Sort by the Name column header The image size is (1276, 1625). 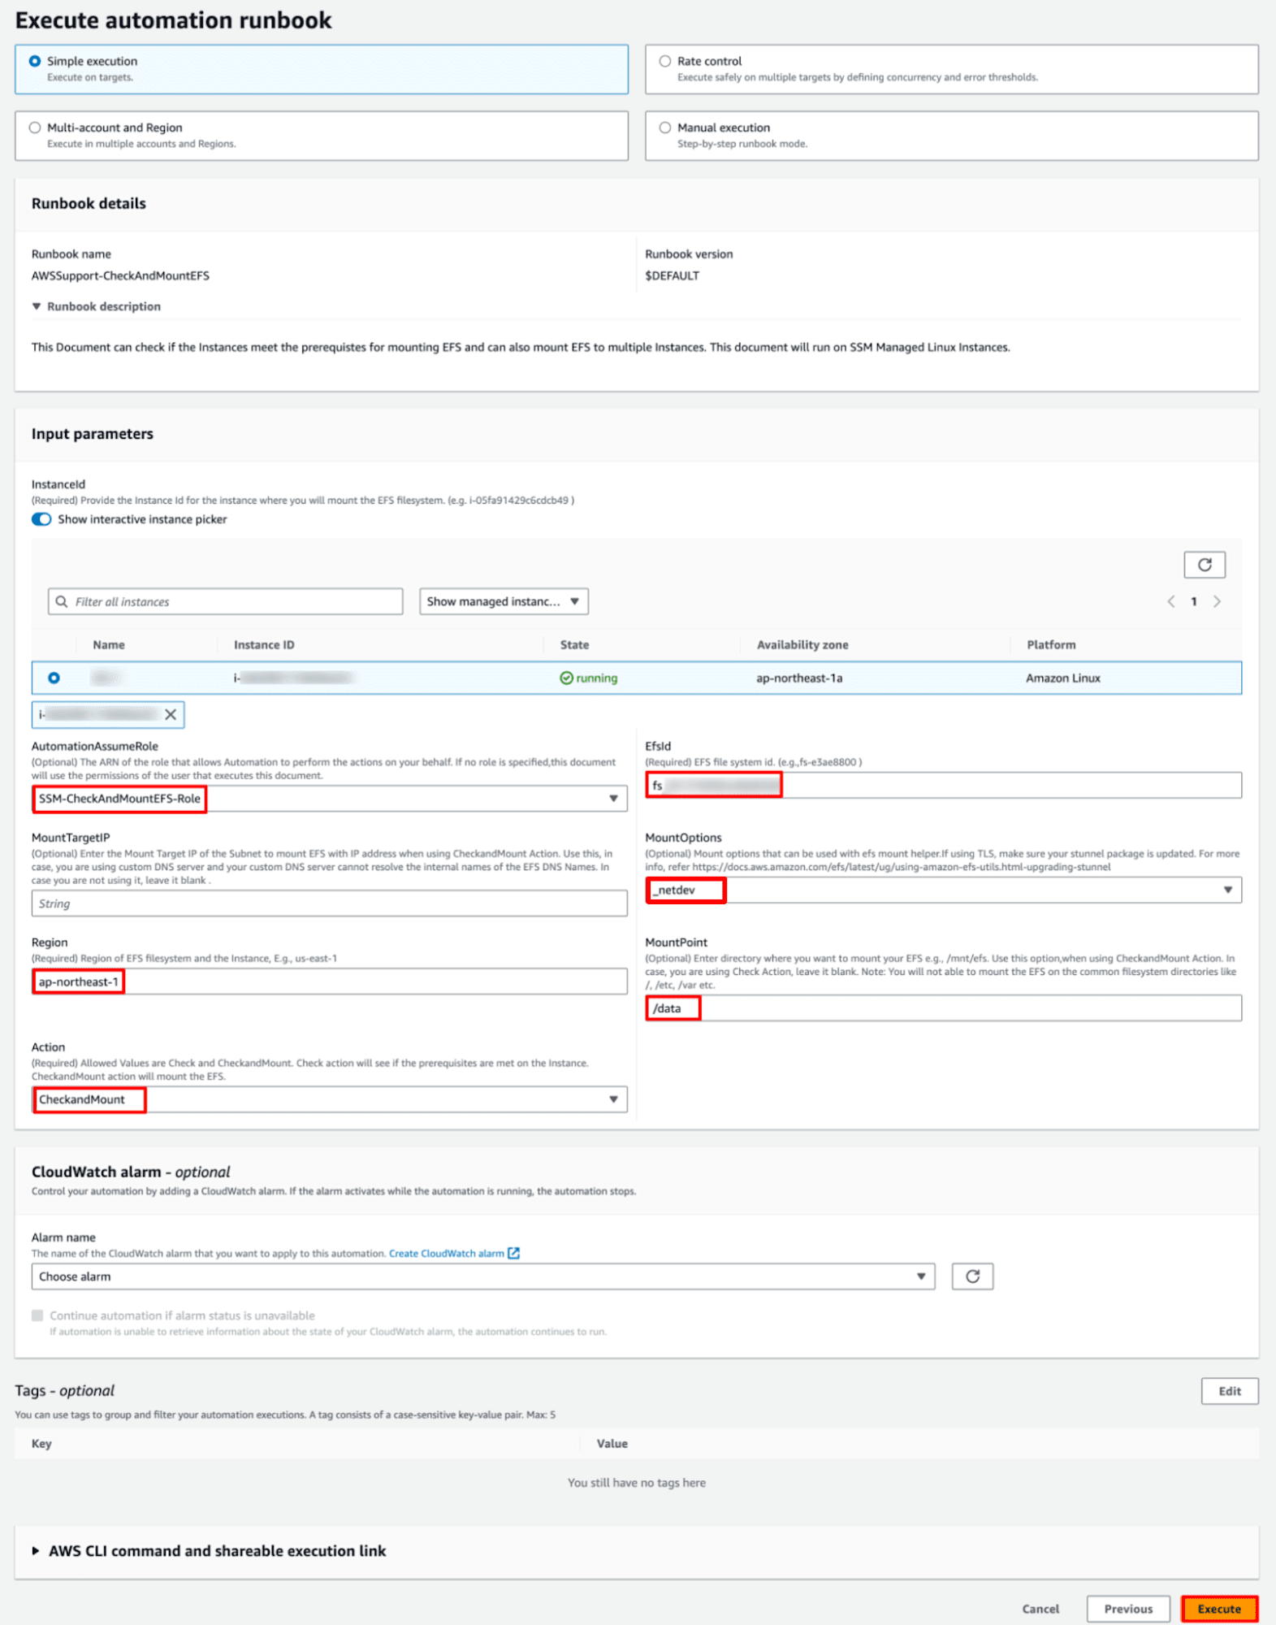point(109,645)
